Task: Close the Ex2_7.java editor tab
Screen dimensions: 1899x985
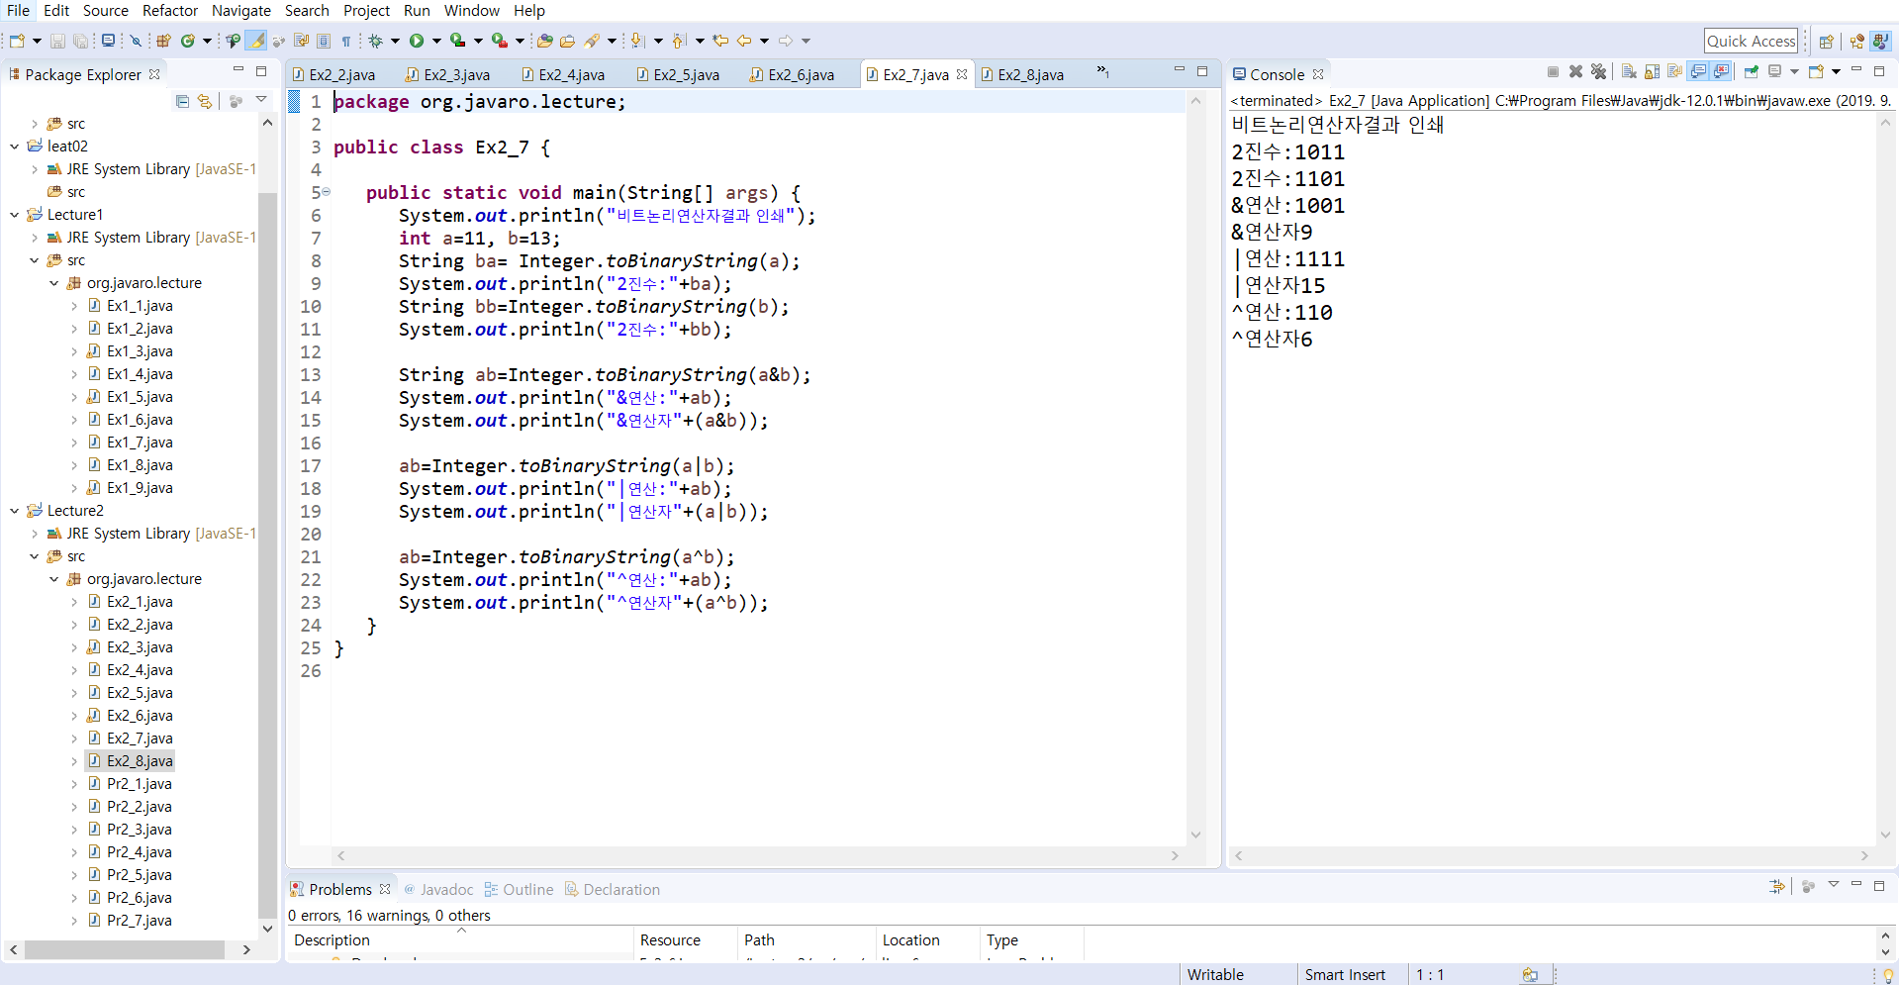Action: pos(962,74)
